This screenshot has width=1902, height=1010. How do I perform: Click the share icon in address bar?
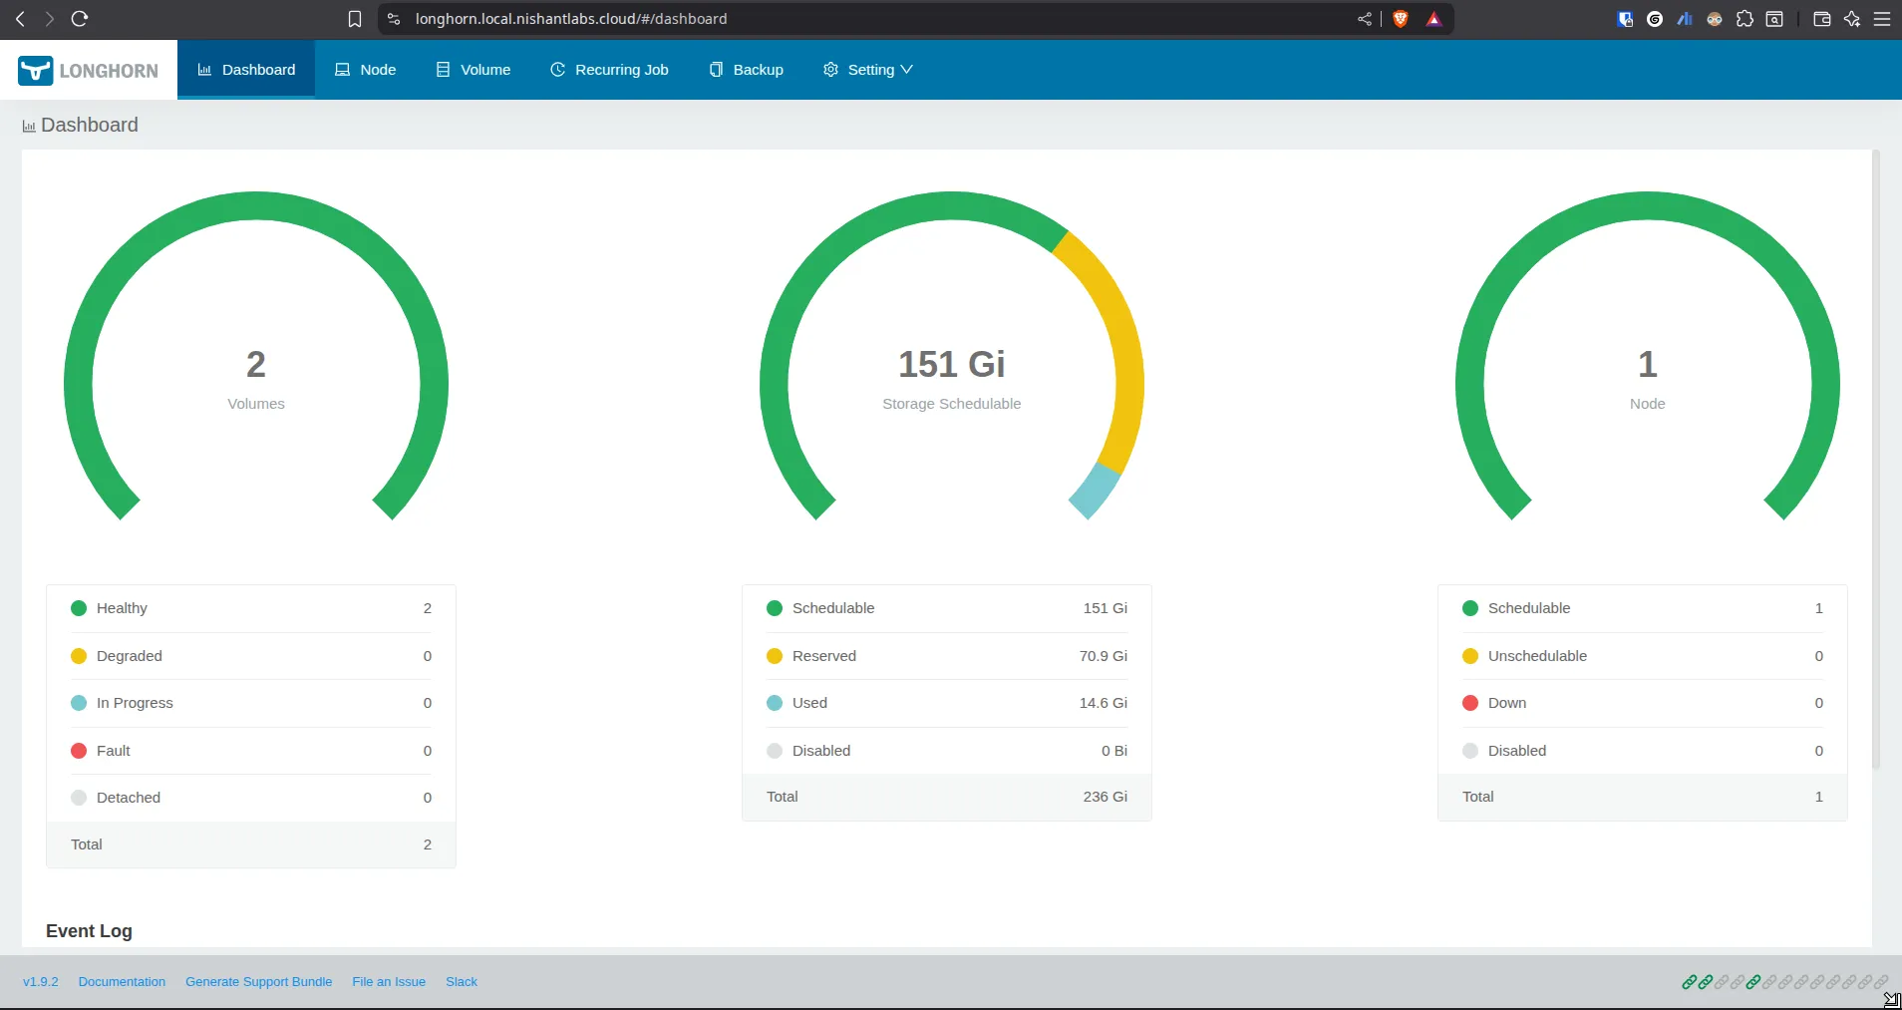[1364, 19]
